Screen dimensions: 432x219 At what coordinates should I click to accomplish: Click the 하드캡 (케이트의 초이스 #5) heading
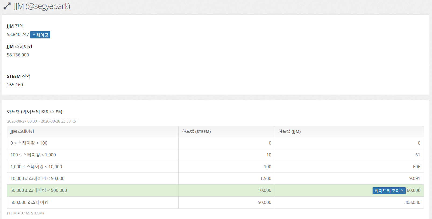click(x=35, y=112)
